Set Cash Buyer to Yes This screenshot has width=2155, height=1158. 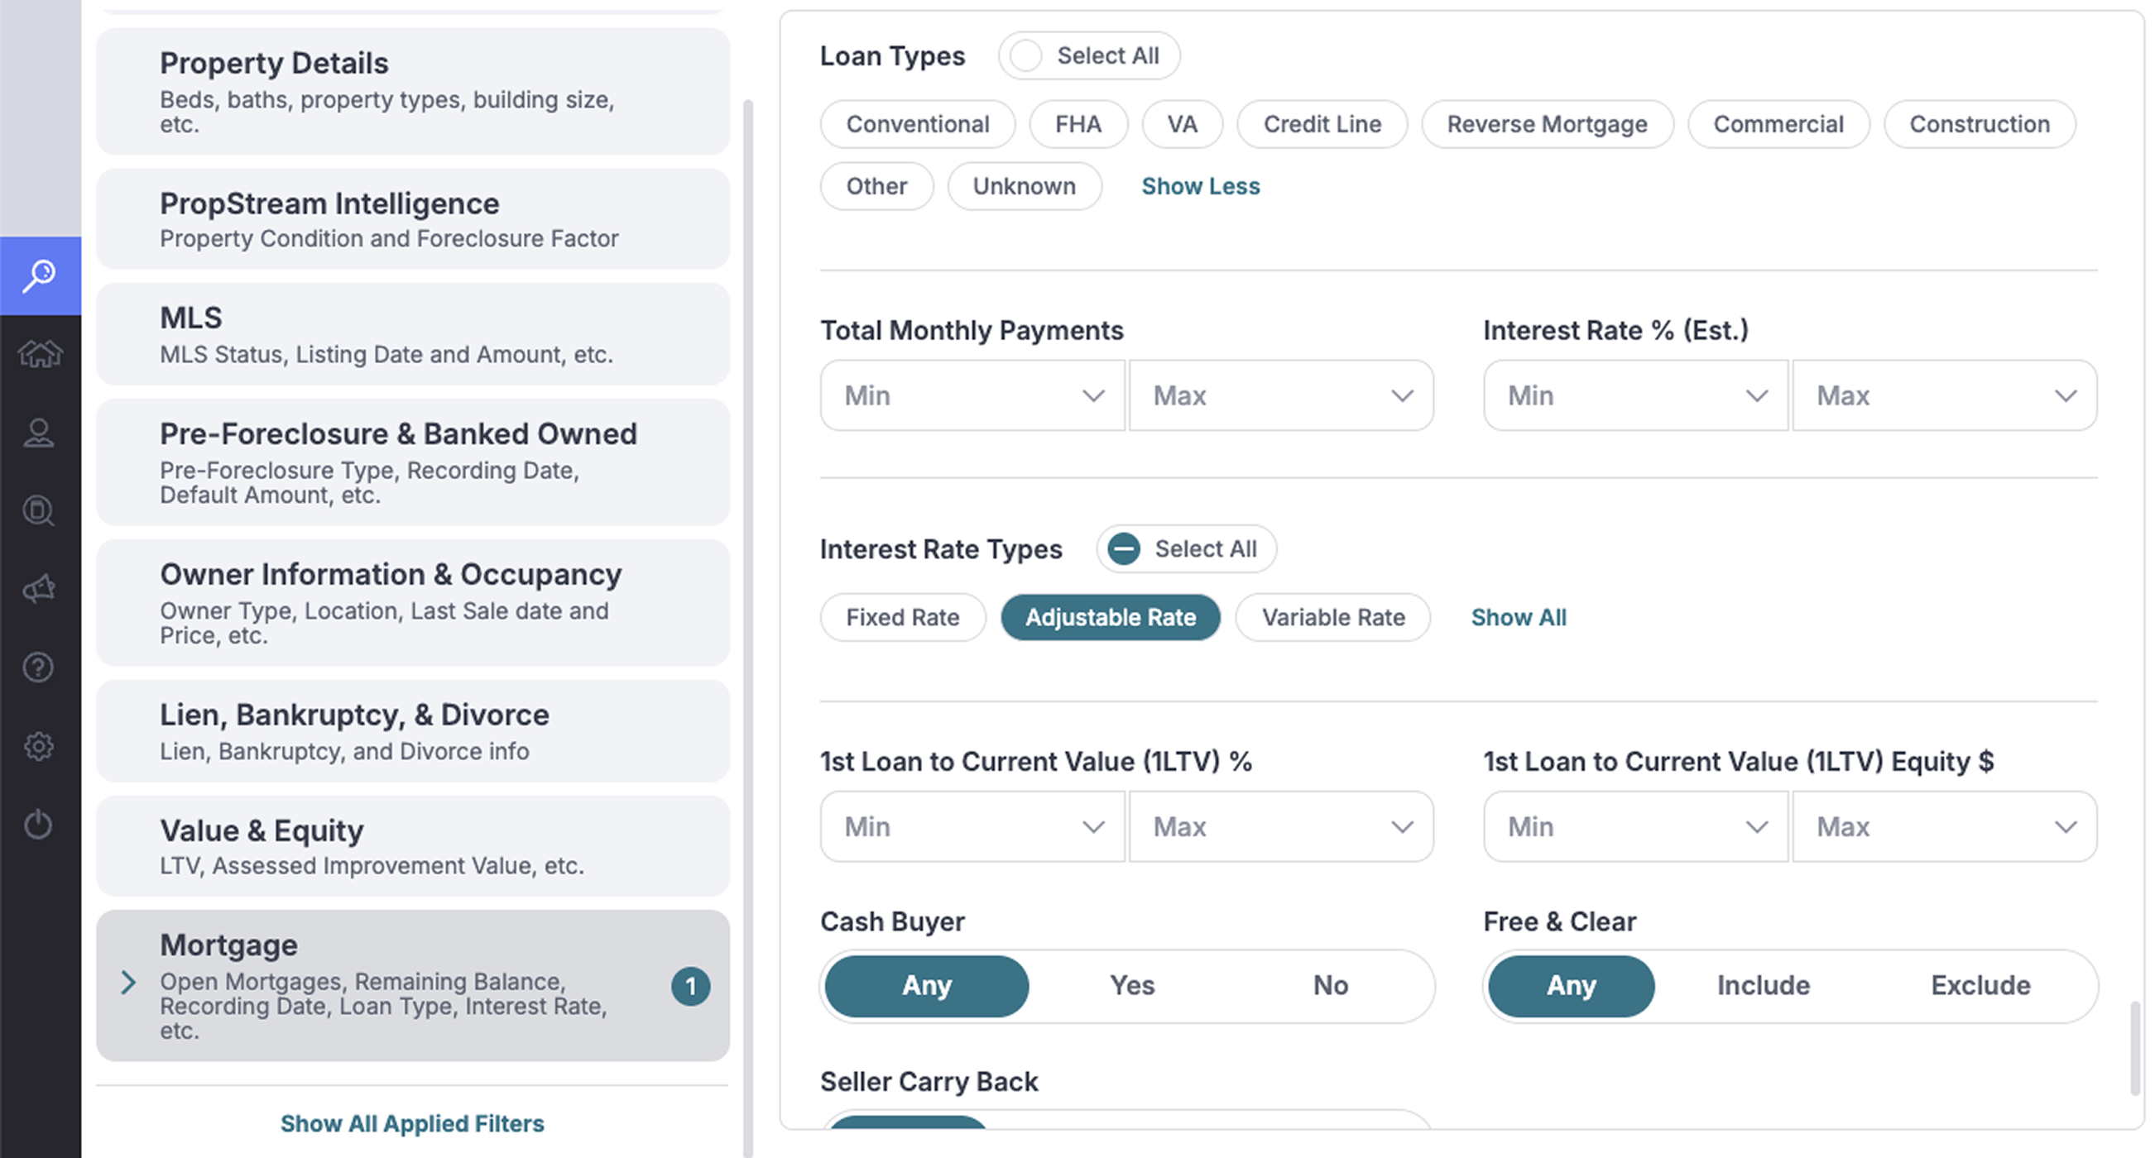[x=1131, y=986]
